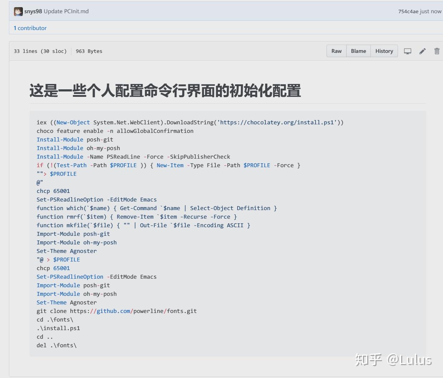The height and width of the screenshot is (378, 443).
Task: Click the $PROFILE variable in the code
Action: (x=124, y=165)
